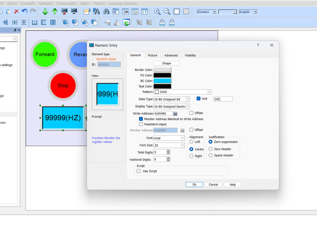Enable the PassWord intput checkbox
This screenshot has width=317, height=238.
click(x=141, y=124)
